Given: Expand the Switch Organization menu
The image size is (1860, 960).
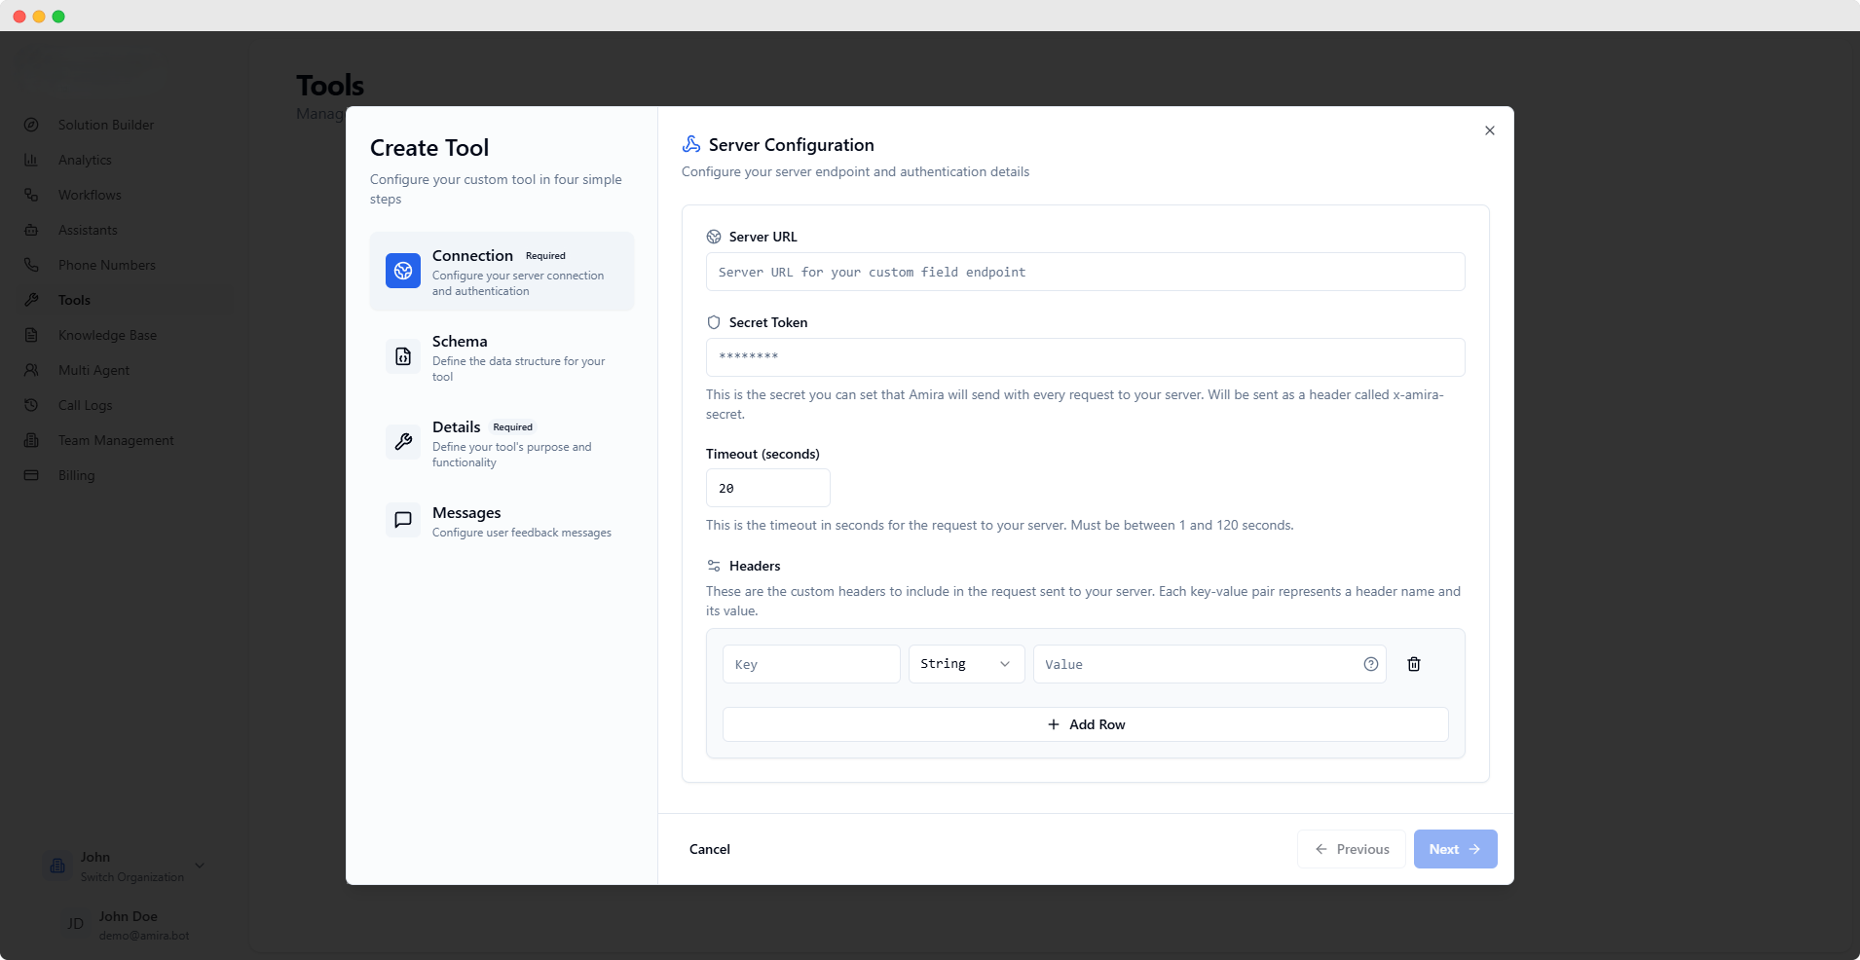Looking at the screenshot, I should click(x=199, y=866).
